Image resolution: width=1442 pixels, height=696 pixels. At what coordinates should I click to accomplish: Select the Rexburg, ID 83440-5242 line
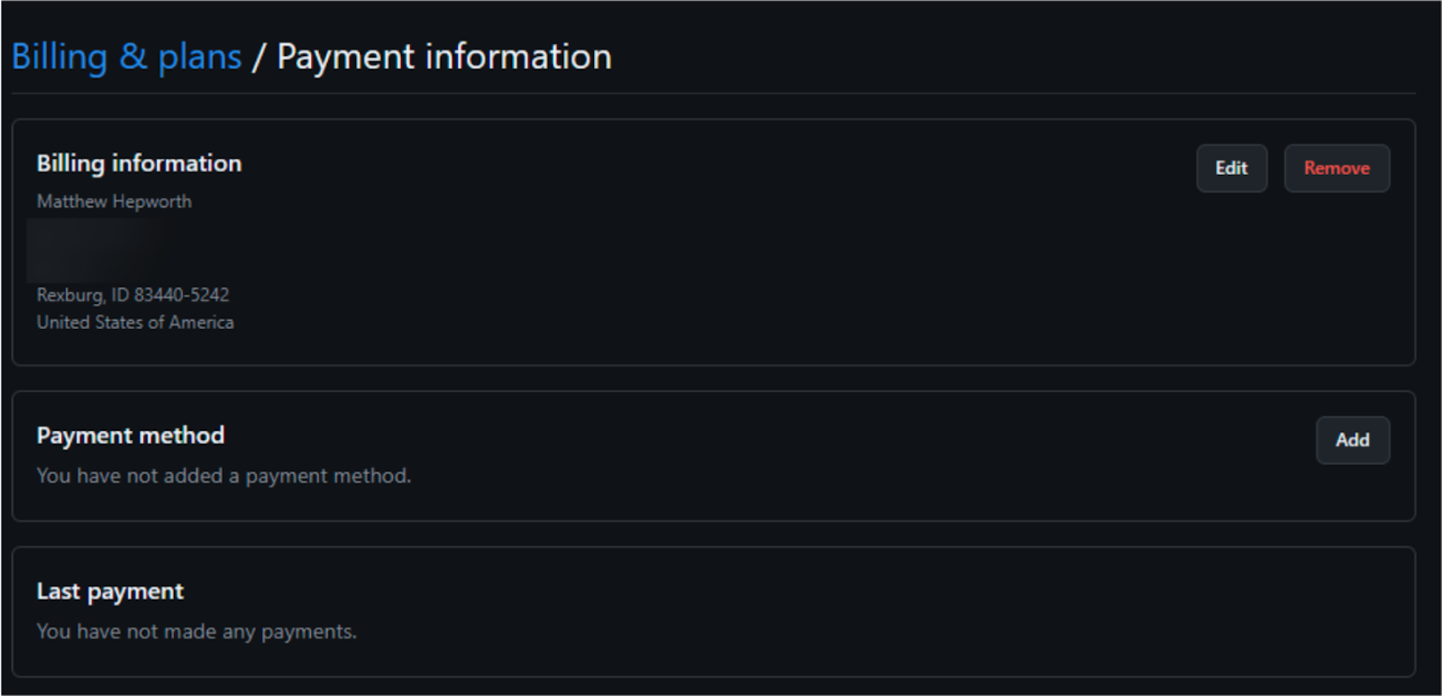(x=132, y=295)
